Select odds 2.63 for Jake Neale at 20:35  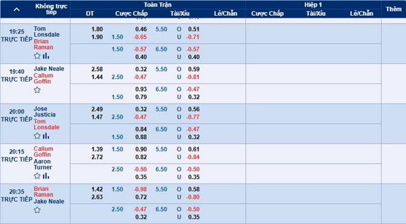coord(97,197)
